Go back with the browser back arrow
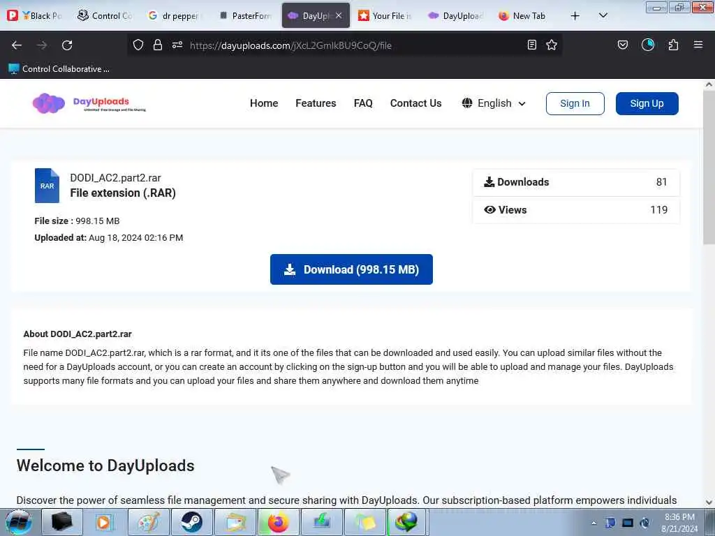Screen dimensions: 715x536 [17, 45]
